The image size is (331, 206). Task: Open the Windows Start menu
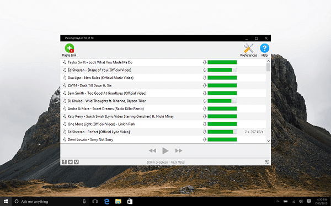click(6, 202)
